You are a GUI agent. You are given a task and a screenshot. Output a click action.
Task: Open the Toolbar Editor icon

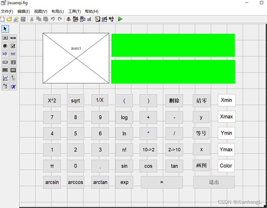(x=89, y=19)
